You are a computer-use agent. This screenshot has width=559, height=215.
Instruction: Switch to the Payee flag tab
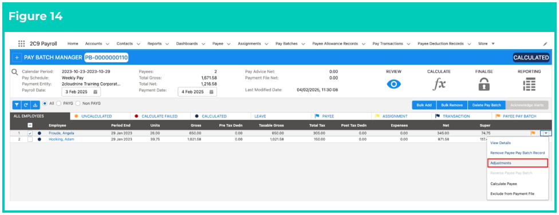pyautogui.click(x=341, y=117)
